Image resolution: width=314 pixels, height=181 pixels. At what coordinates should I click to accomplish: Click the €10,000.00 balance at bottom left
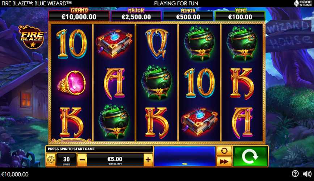click(x=15, y=174)
